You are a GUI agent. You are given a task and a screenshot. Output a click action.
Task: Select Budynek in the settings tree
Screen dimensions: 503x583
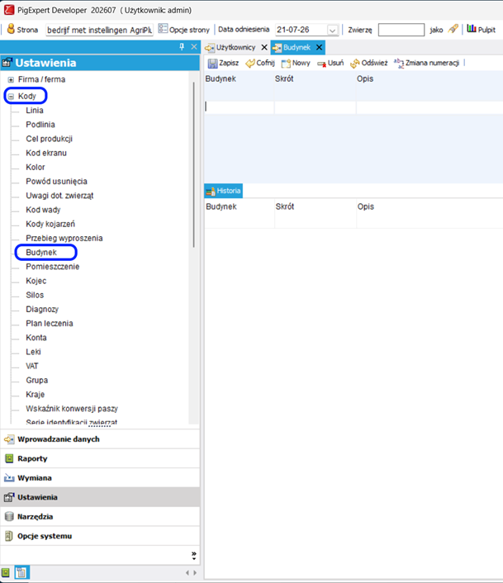coord(41,253)
